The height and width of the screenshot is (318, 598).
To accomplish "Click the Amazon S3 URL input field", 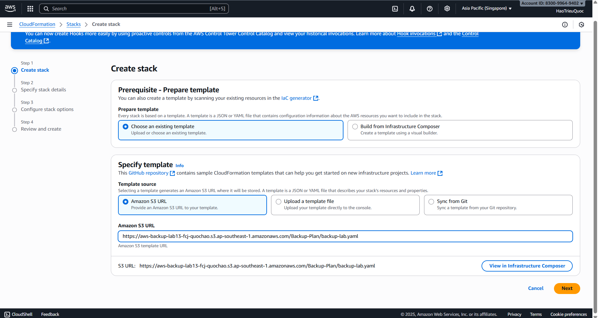I will click(345, 236).
